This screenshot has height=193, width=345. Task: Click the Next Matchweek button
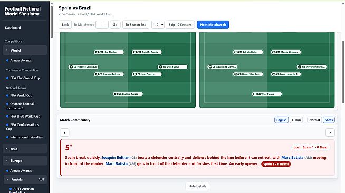point(213,25)
